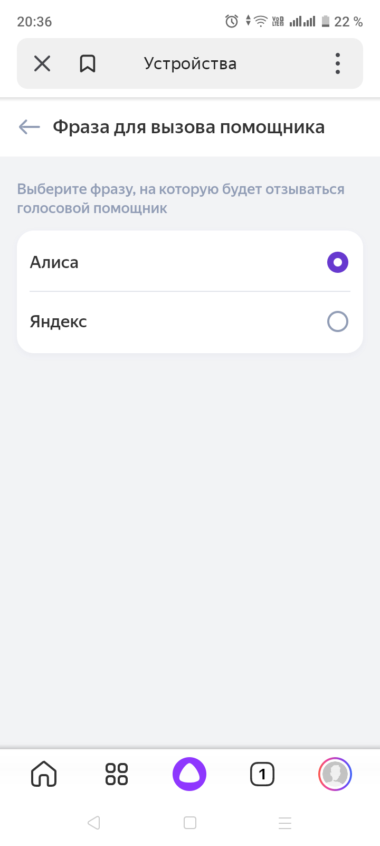Tap the alarm icon in status bar
The height and width of the screenshot is (846, 380).
[x=232, y=21]
